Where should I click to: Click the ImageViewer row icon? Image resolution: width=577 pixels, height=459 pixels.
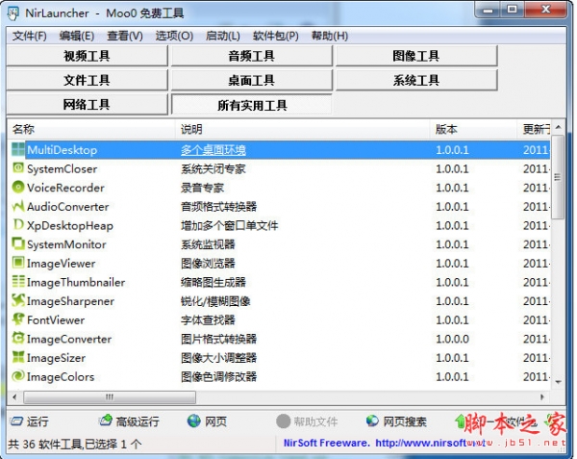point(17,263)
